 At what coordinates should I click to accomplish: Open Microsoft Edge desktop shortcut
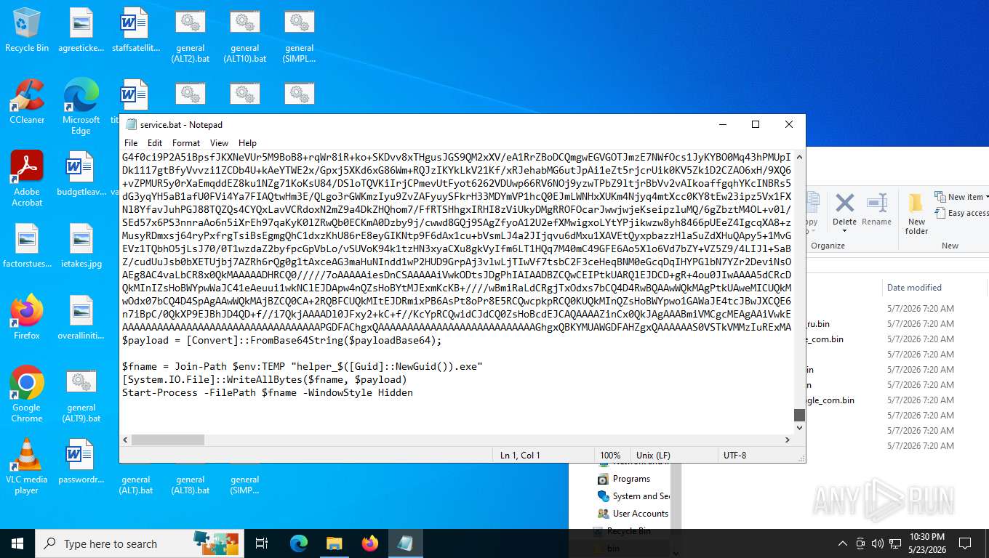(81, 107)
